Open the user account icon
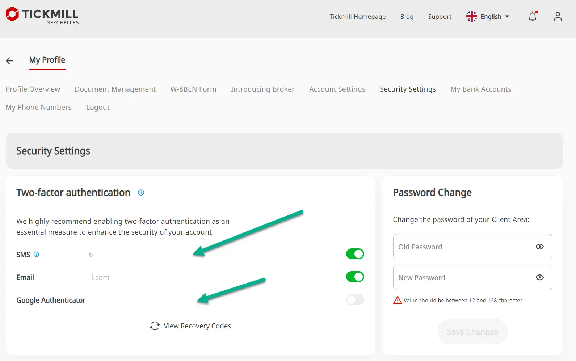The height and width of the screenshot is (361, 576). (558, 16)
